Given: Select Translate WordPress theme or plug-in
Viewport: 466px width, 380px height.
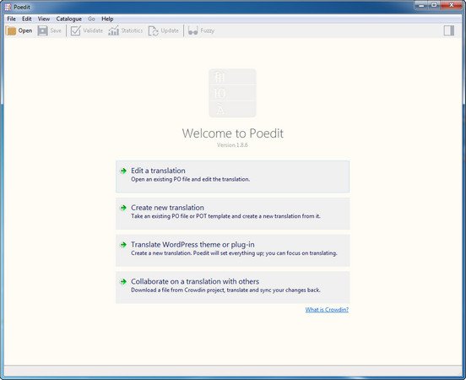Looking at the screenshot, I should click(x=232, y=250).
